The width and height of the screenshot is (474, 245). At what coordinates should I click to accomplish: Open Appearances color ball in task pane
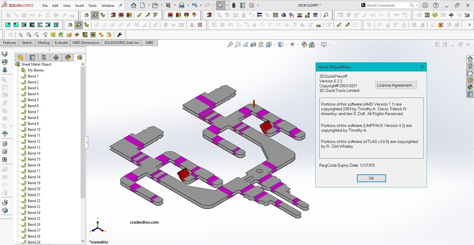coord(470,87)
